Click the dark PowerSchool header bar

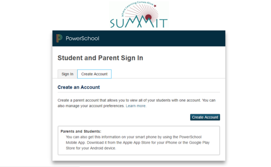point(139,38)
